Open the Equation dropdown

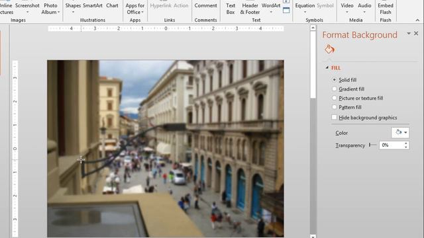(305, 9)
